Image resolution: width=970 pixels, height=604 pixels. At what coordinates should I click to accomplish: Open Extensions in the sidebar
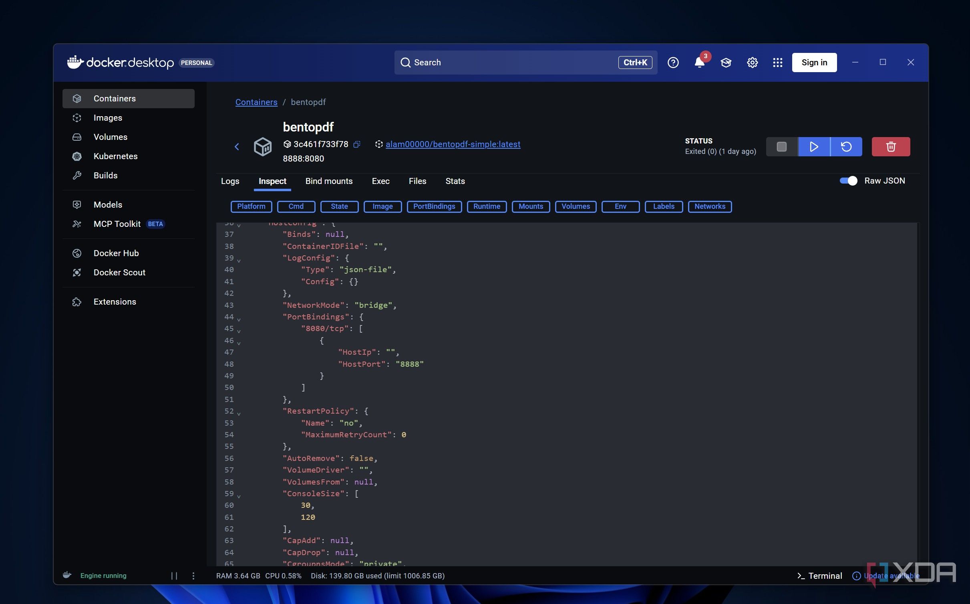128,302
